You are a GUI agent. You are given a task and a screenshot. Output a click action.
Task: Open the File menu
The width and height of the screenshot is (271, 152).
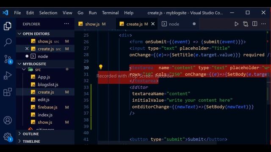point(17,13)
